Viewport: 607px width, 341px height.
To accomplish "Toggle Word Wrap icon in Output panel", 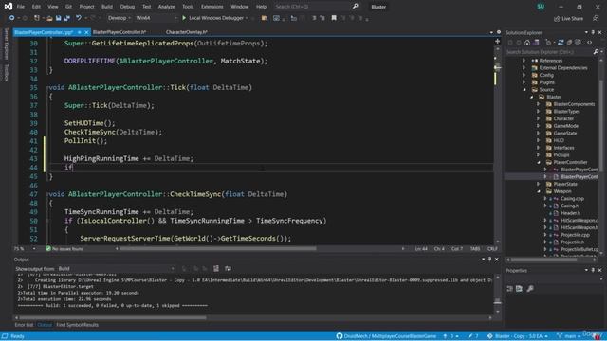I will (x=228, y=268).
